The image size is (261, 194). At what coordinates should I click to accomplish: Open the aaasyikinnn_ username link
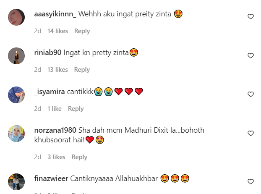(55, 14)
